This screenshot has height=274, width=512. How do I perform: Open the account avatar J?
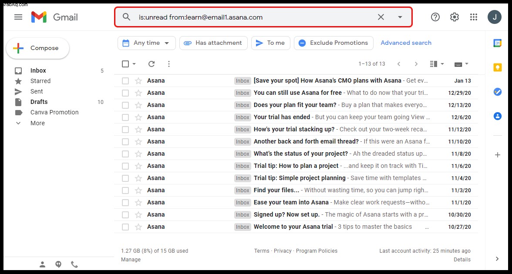(495, 17)
